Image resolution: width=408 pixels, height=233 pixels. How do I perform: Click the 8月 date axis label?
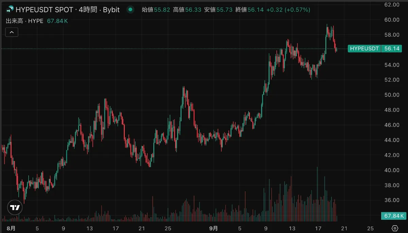click(x=11, y=228)
